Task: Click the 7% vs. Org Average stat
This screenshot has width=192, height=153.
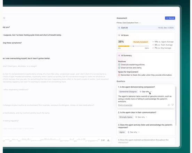Action: pyautogui.click(x=162, y=48)
